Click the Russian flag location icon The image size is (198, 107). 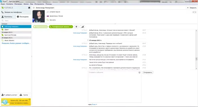pos(48,16)
